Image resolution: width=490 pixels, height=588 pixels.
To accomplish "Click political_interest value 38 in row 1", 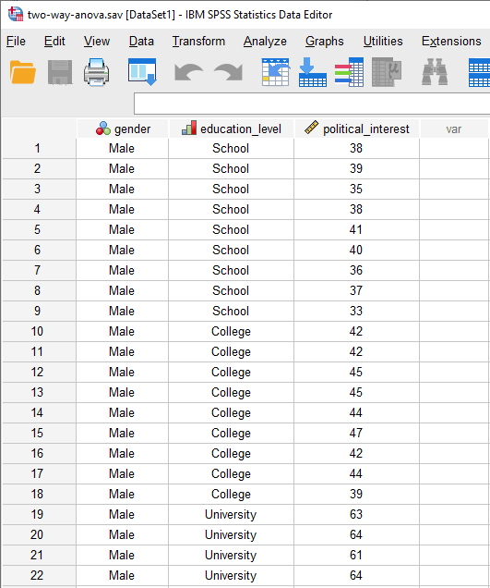I will 356,149.
